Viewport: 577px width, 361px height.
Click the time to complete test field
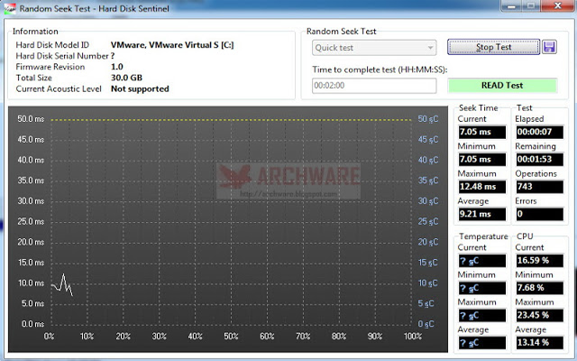point(374,86)
